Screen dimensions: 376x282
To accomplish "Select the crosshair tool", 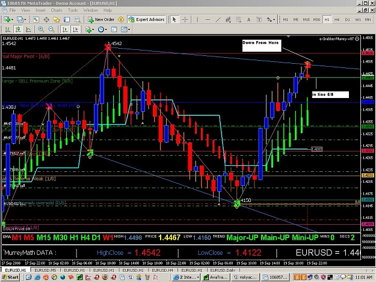I will pyautogui.click(x=185, y=19).
